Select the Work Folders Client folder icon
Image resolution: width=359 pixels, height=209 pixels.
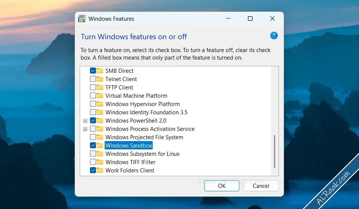point(100,170)
